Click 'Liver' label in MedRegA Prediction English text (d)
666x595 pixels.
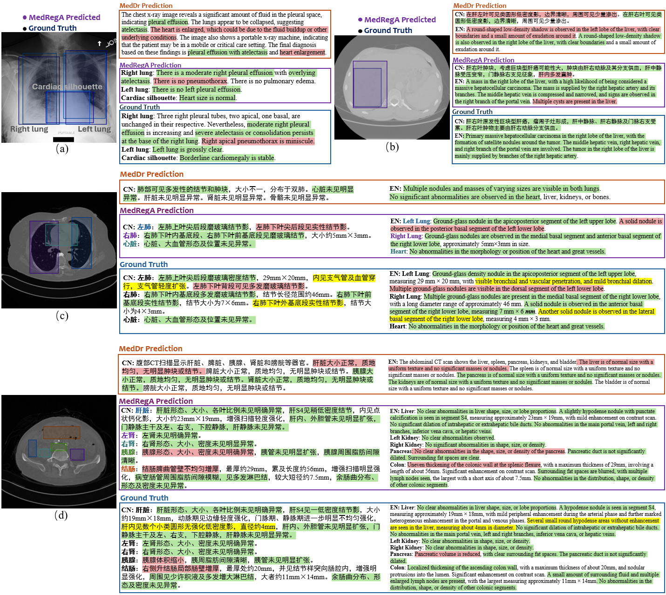click(408, 412)
